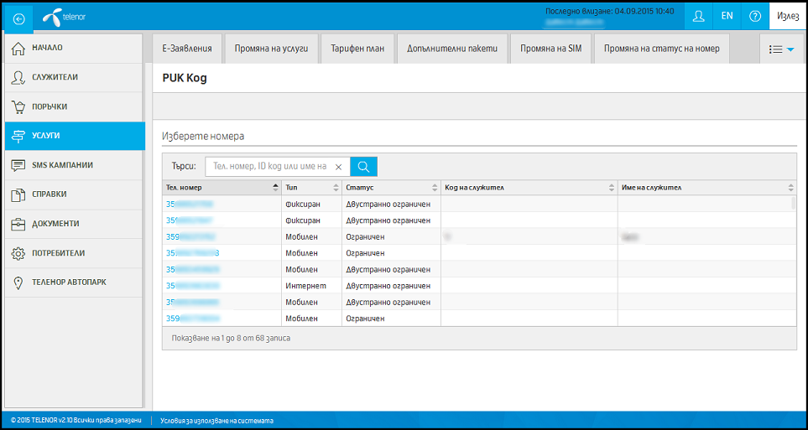Click the Изберете номера section title

pyautogui.click(x=203, y=137)
